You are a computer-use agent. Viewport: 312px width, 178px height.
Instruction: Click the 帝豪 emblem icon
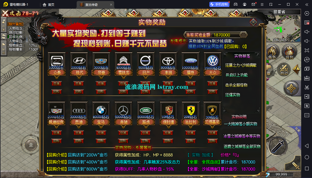pos(101,61)
